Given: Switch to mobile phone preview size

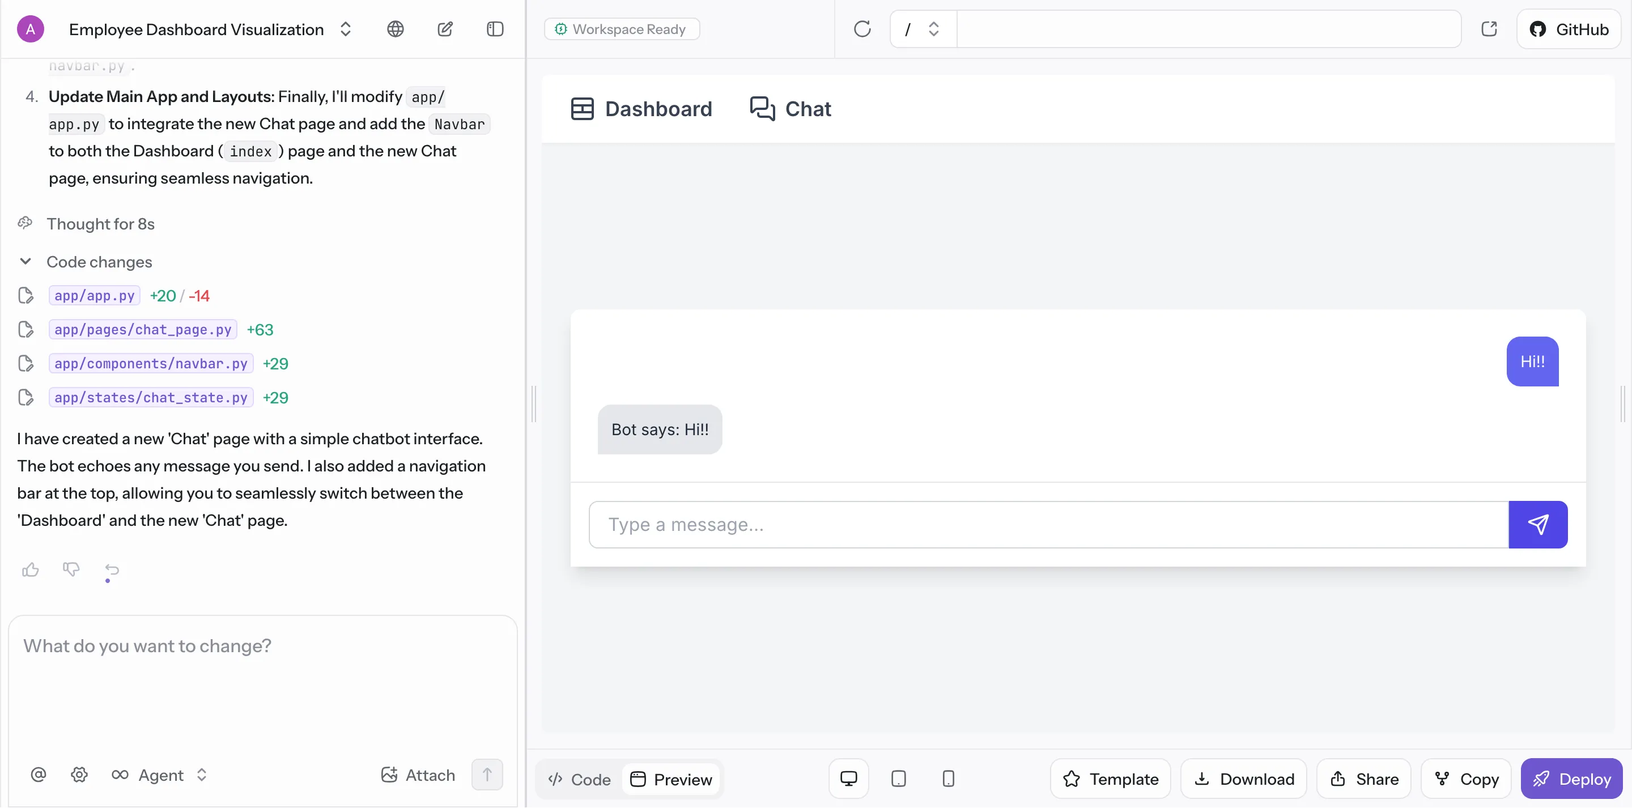Looking at the screenshot, I should 948,779.
